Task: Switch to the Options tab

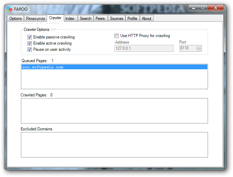Action: (16, 19)
